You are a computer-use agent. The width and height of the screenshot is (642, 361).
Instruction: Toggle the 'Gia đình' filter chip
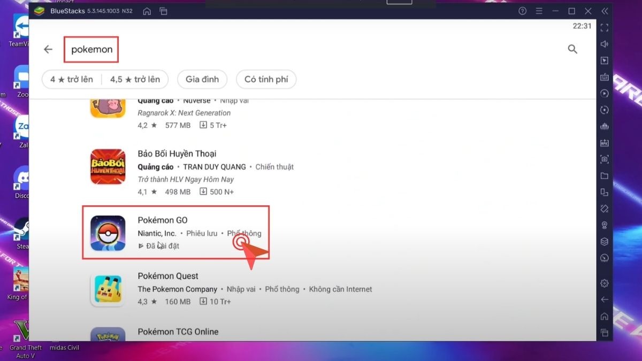[x=202, y=79]
